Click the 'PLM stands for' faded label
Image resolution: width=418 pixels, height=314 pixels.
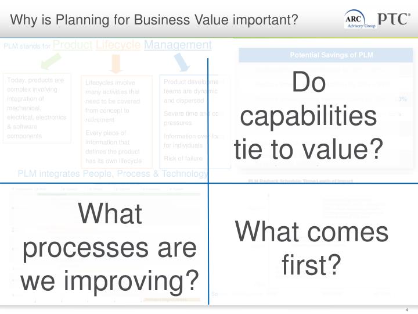(27, 46)
